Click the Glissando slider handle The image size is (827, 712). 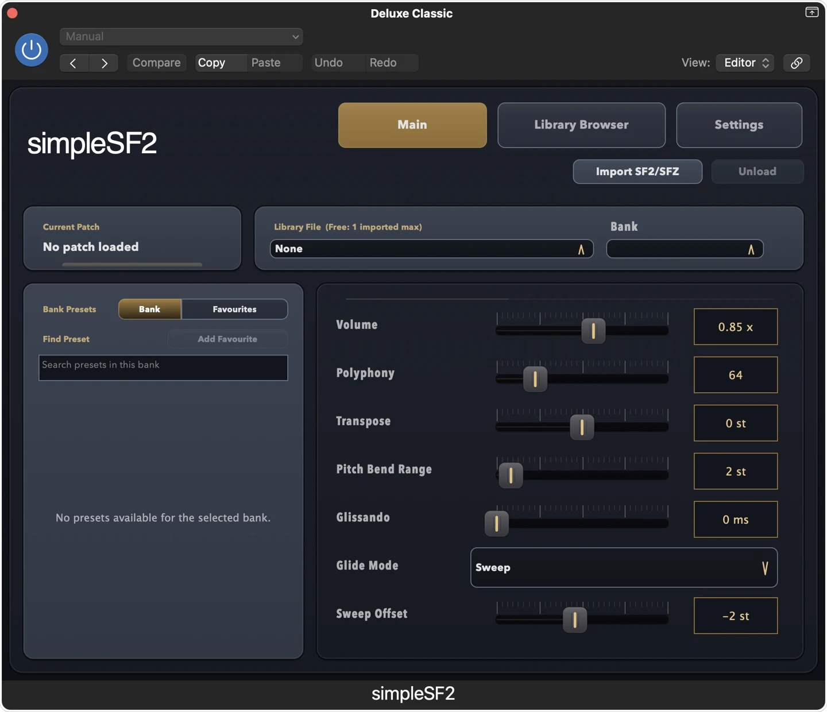(497, 524)
